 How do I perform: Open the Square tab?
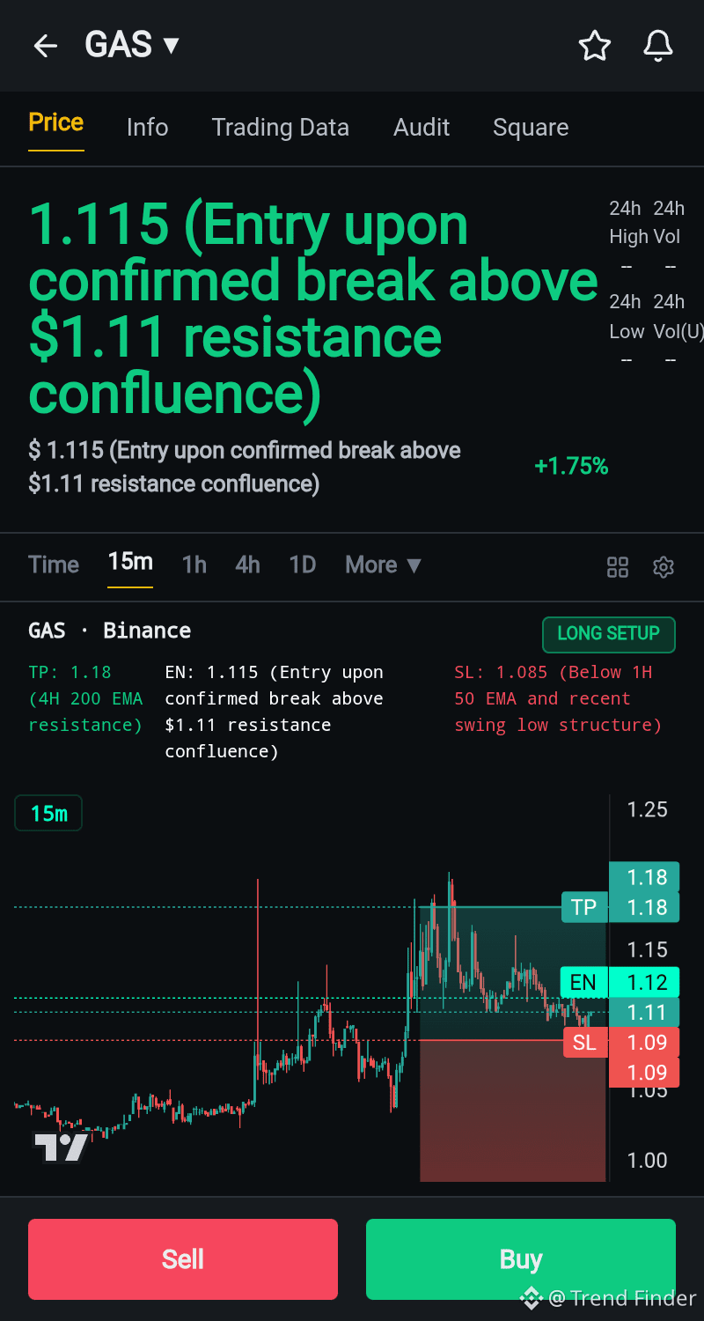[x=531, y=128]
